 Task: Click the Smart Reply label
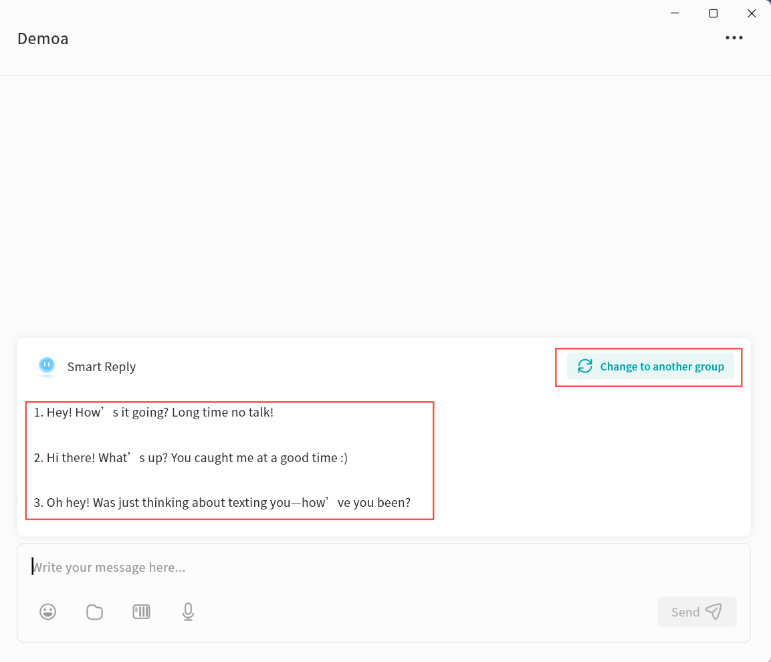click(102, 366)
